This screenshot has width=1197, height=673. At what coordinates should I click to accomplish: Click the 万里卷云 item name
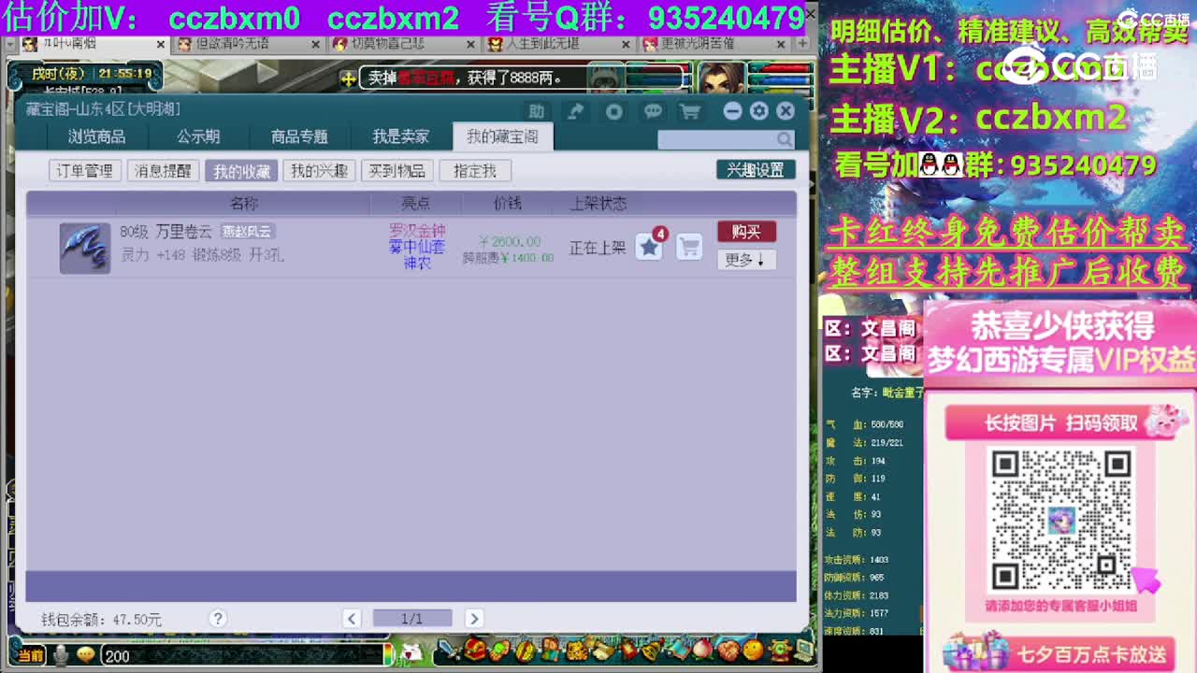click(x=183, y=232)
